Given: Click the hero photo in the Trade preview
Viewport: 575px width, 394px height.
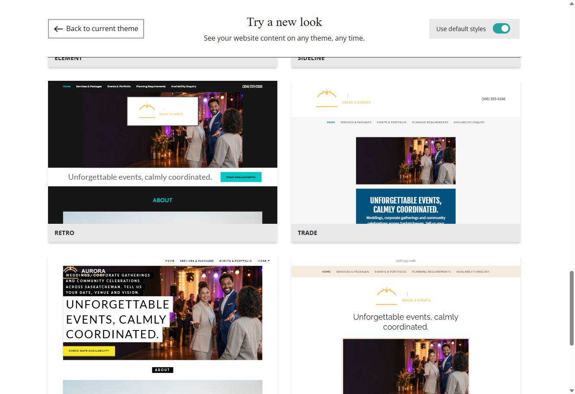Looking at the screenshot, I should [406, 161].
